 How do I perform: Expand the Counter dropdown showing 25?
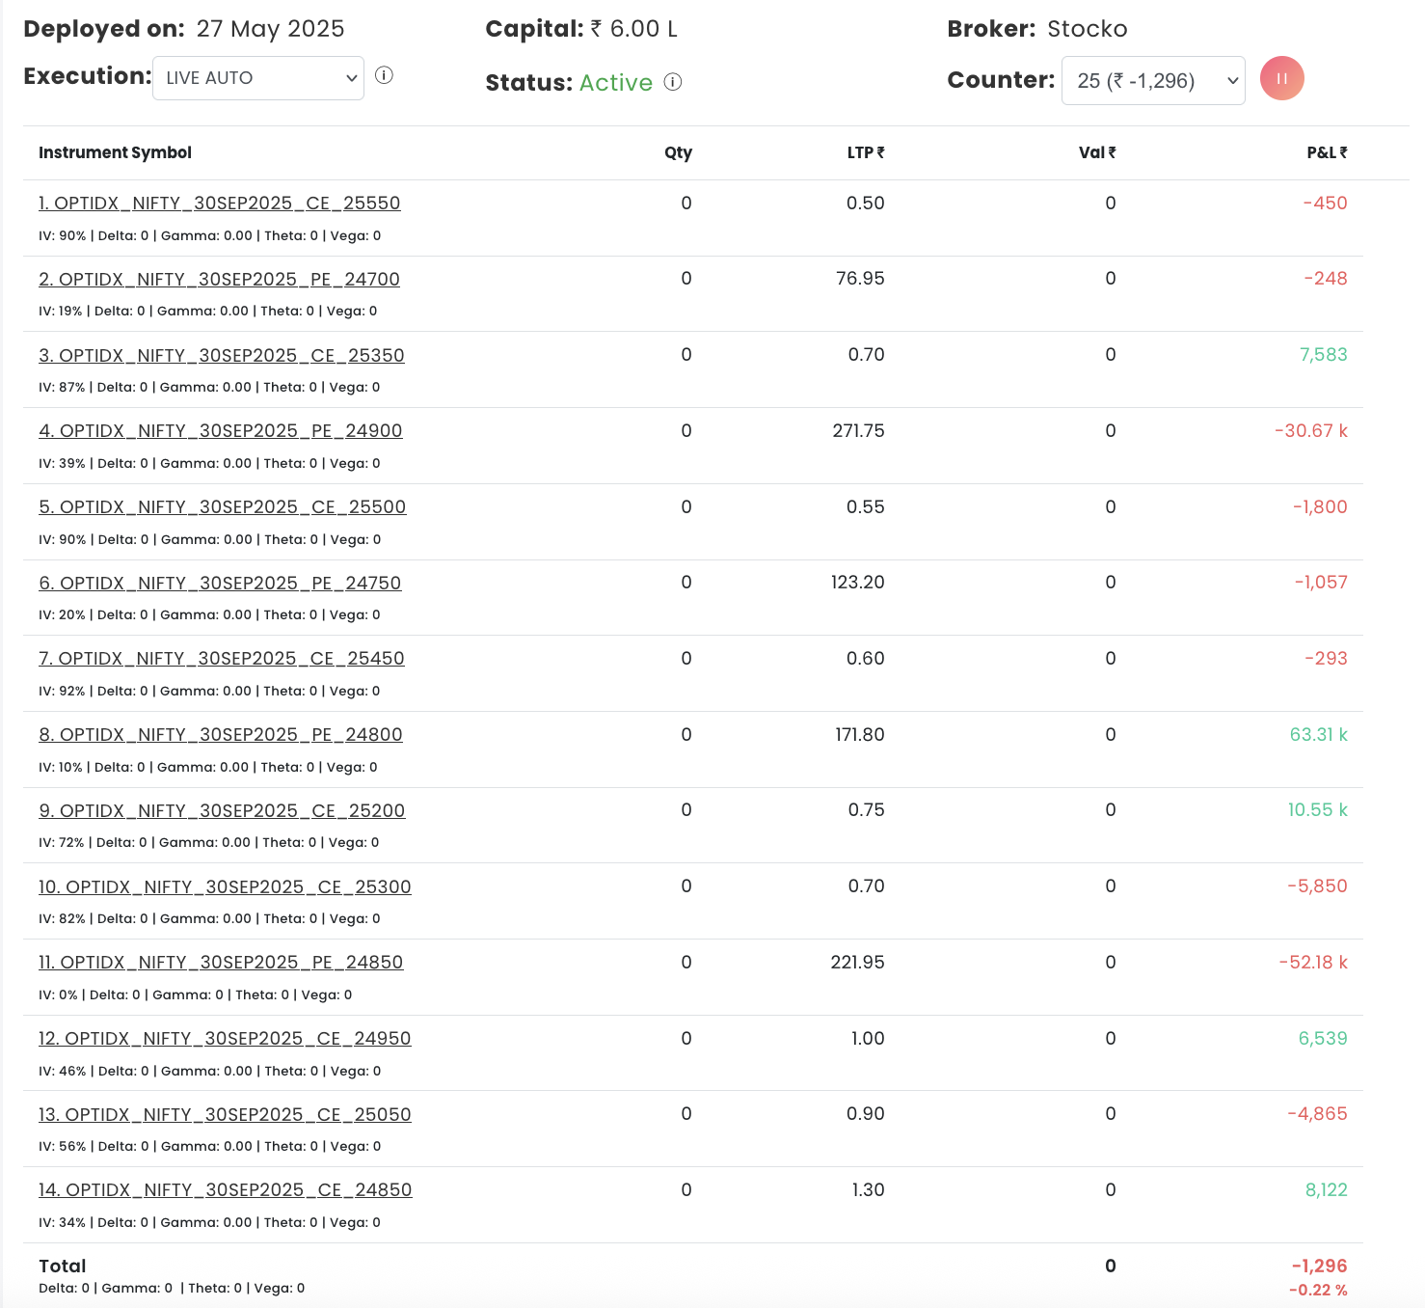1153,80
